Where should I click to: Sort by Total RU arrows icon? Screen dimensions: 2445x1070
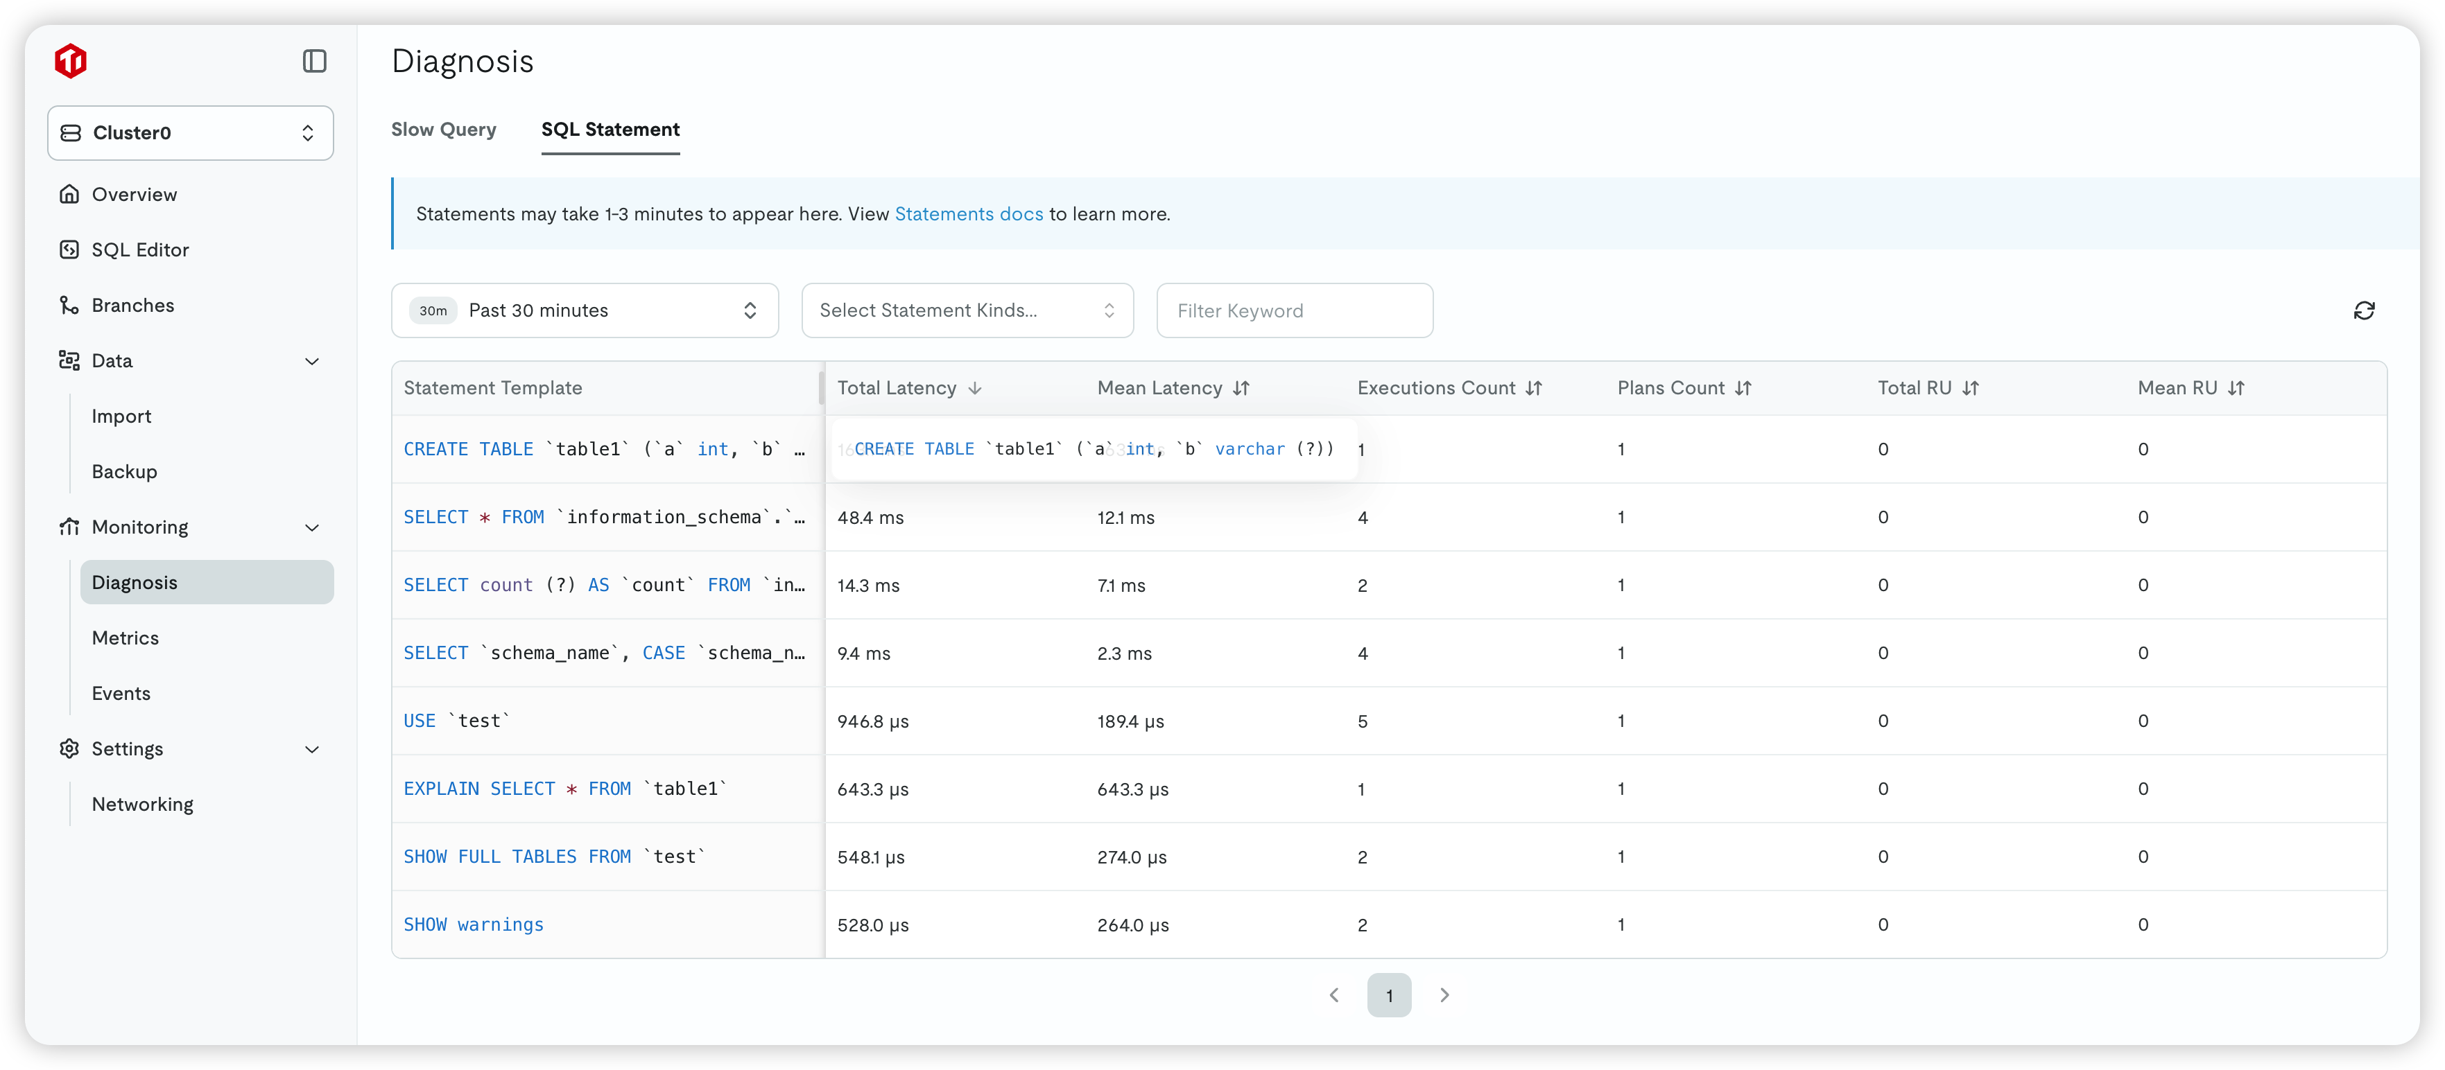coord(1971,388)
